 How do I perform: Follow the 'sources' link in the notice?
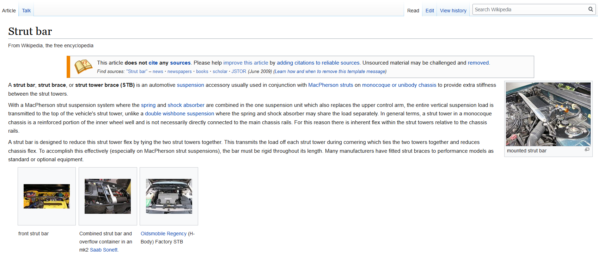coord(180,63)
